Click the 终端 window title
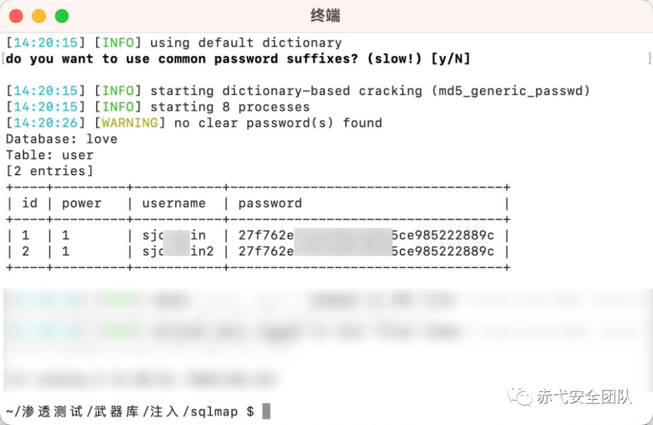This screenshot has height=425, width=653. (x=325, y=16)
